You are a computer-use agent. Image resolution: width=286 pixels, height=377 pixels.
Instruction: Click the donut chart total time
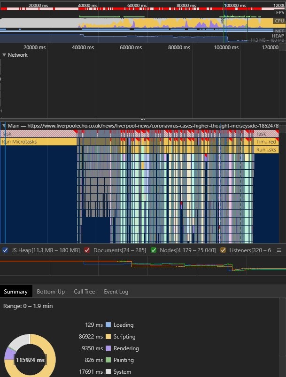(30, 360)
